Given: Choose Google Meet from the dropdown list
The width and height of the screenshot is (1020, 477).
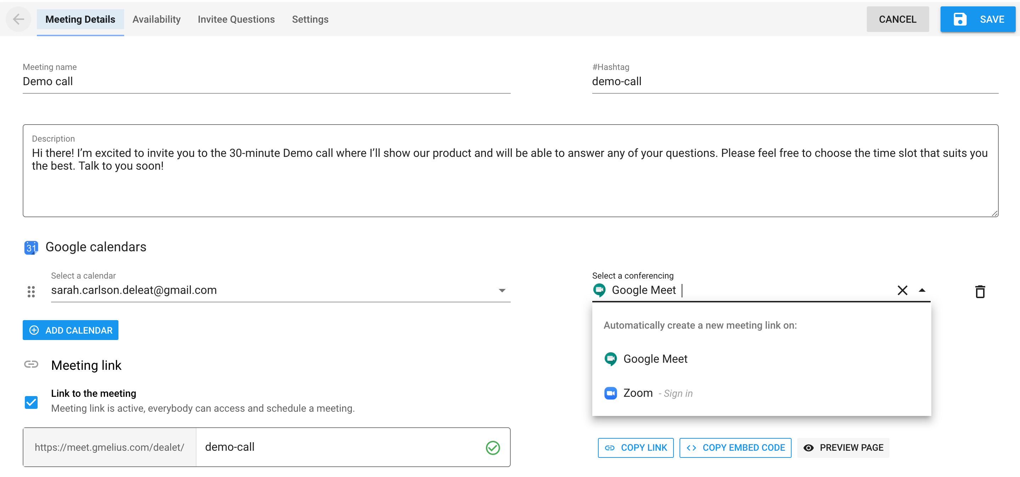Looking at the screenshot, I should [761, 359].
